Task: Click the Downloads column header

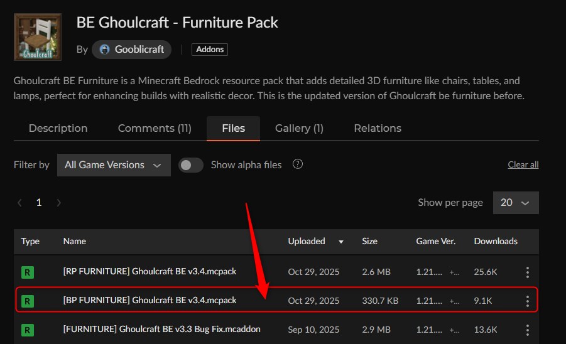Action: [x=496, y=241]
